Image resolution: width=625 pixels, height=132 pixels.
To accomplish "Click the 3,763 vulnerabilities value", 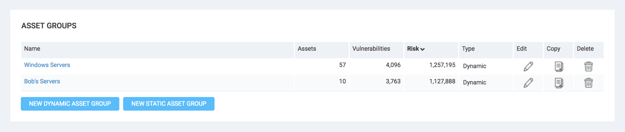I will coord(393,81).
